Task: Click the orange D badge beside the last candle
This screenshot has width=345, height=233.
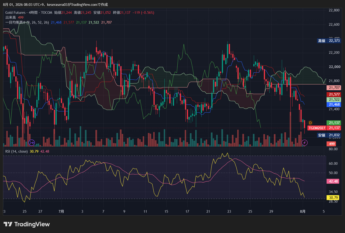Action: pyautogui.click(x=310, y=123)
